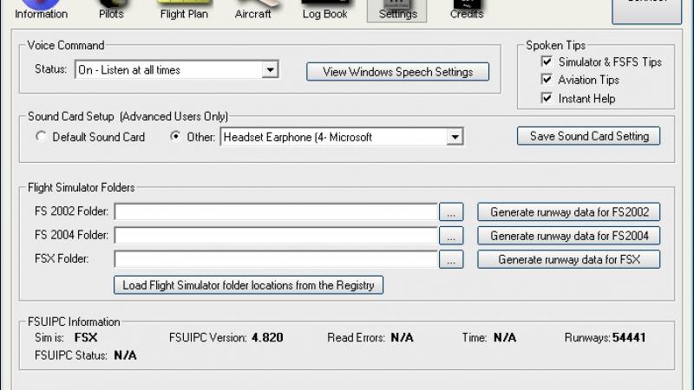The height and width of the screenshot is (390, 694).
Task: Browse for the FSX folder
Action: [451, 259]
